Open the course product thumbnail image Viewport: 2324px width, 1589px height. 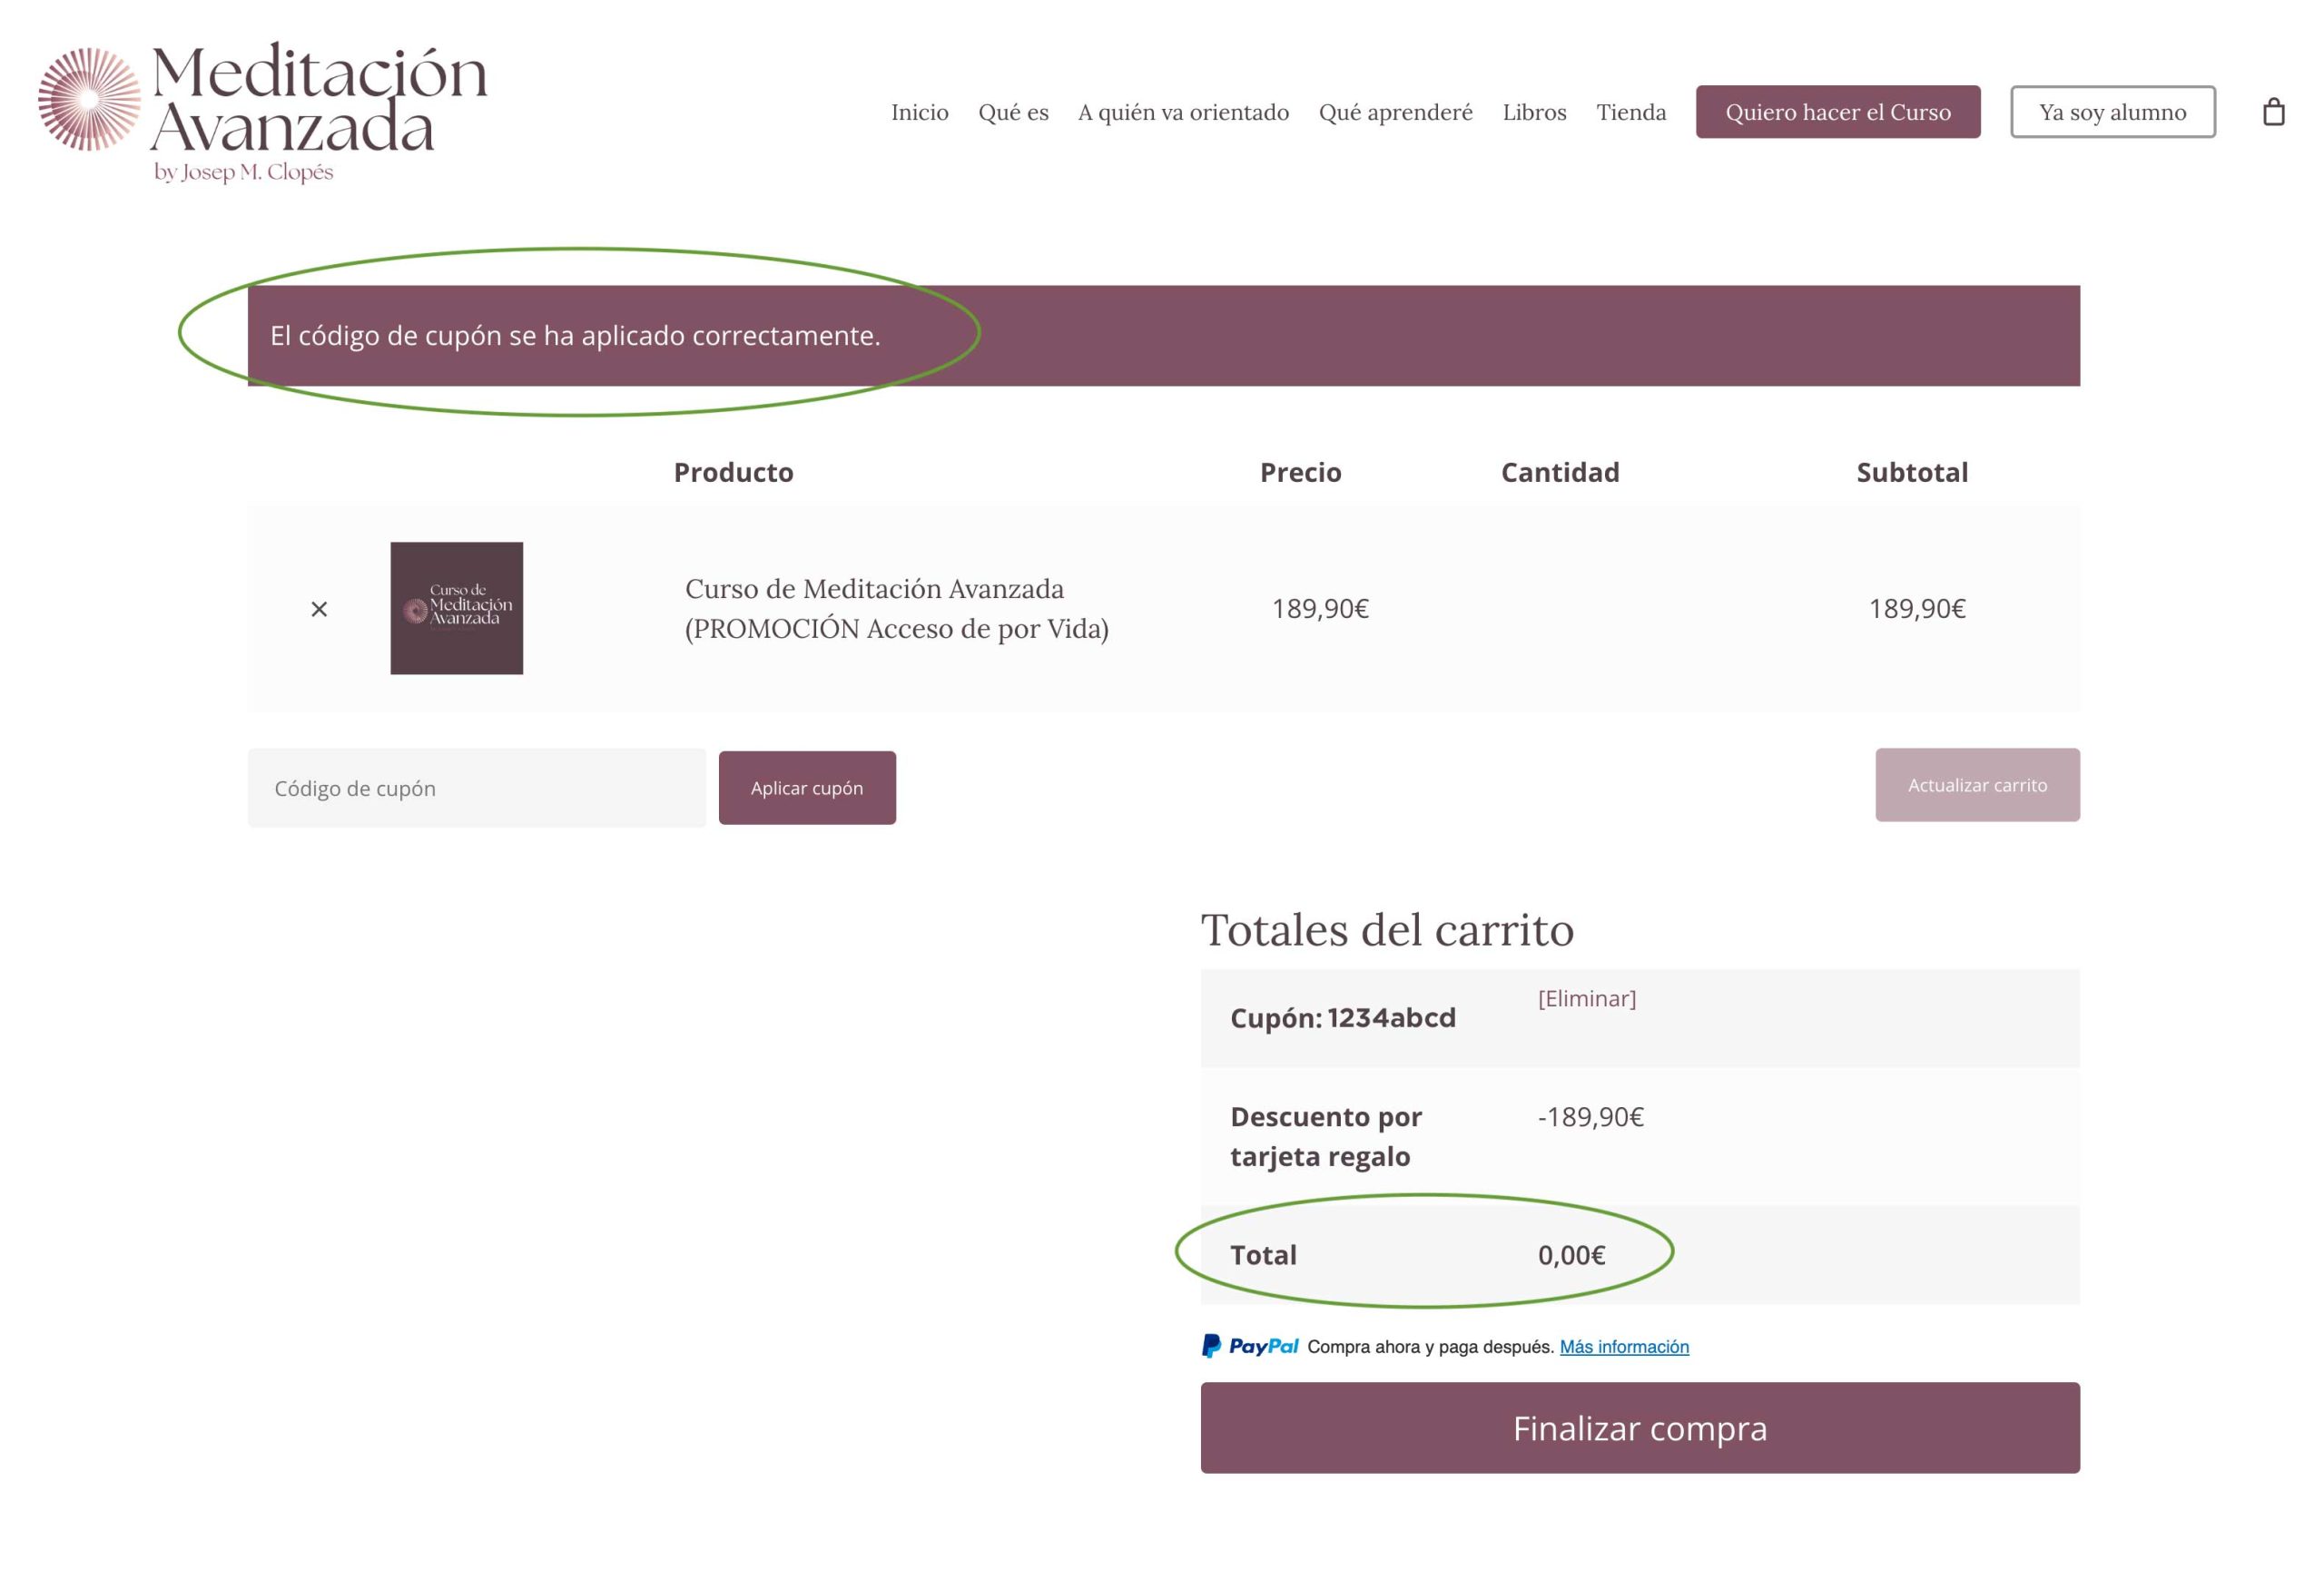tap(456, 608)
